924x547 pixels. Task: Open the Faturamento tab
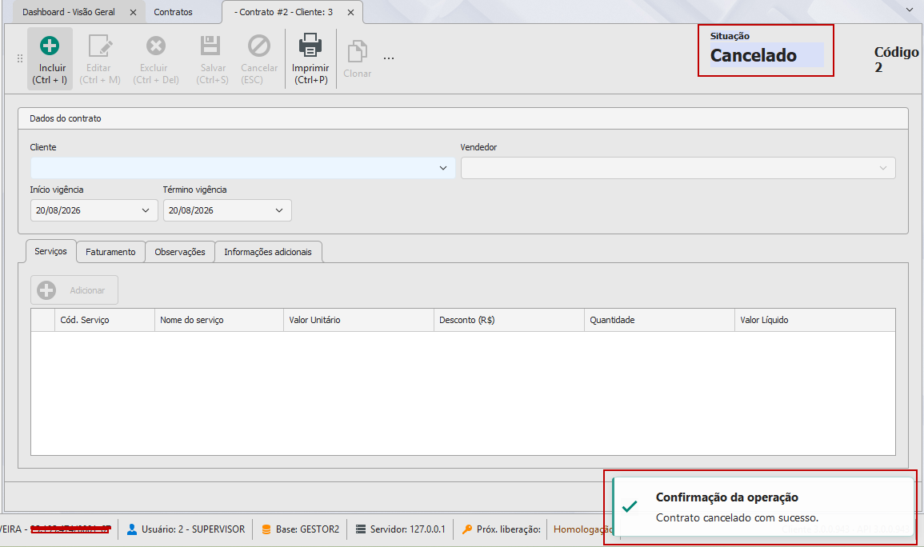click(x=110, y=252)
